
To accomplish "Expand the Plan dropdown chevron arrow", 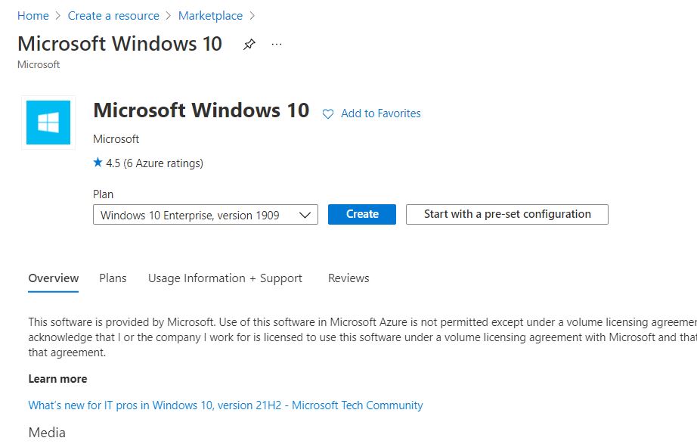I will coord(305,215).
